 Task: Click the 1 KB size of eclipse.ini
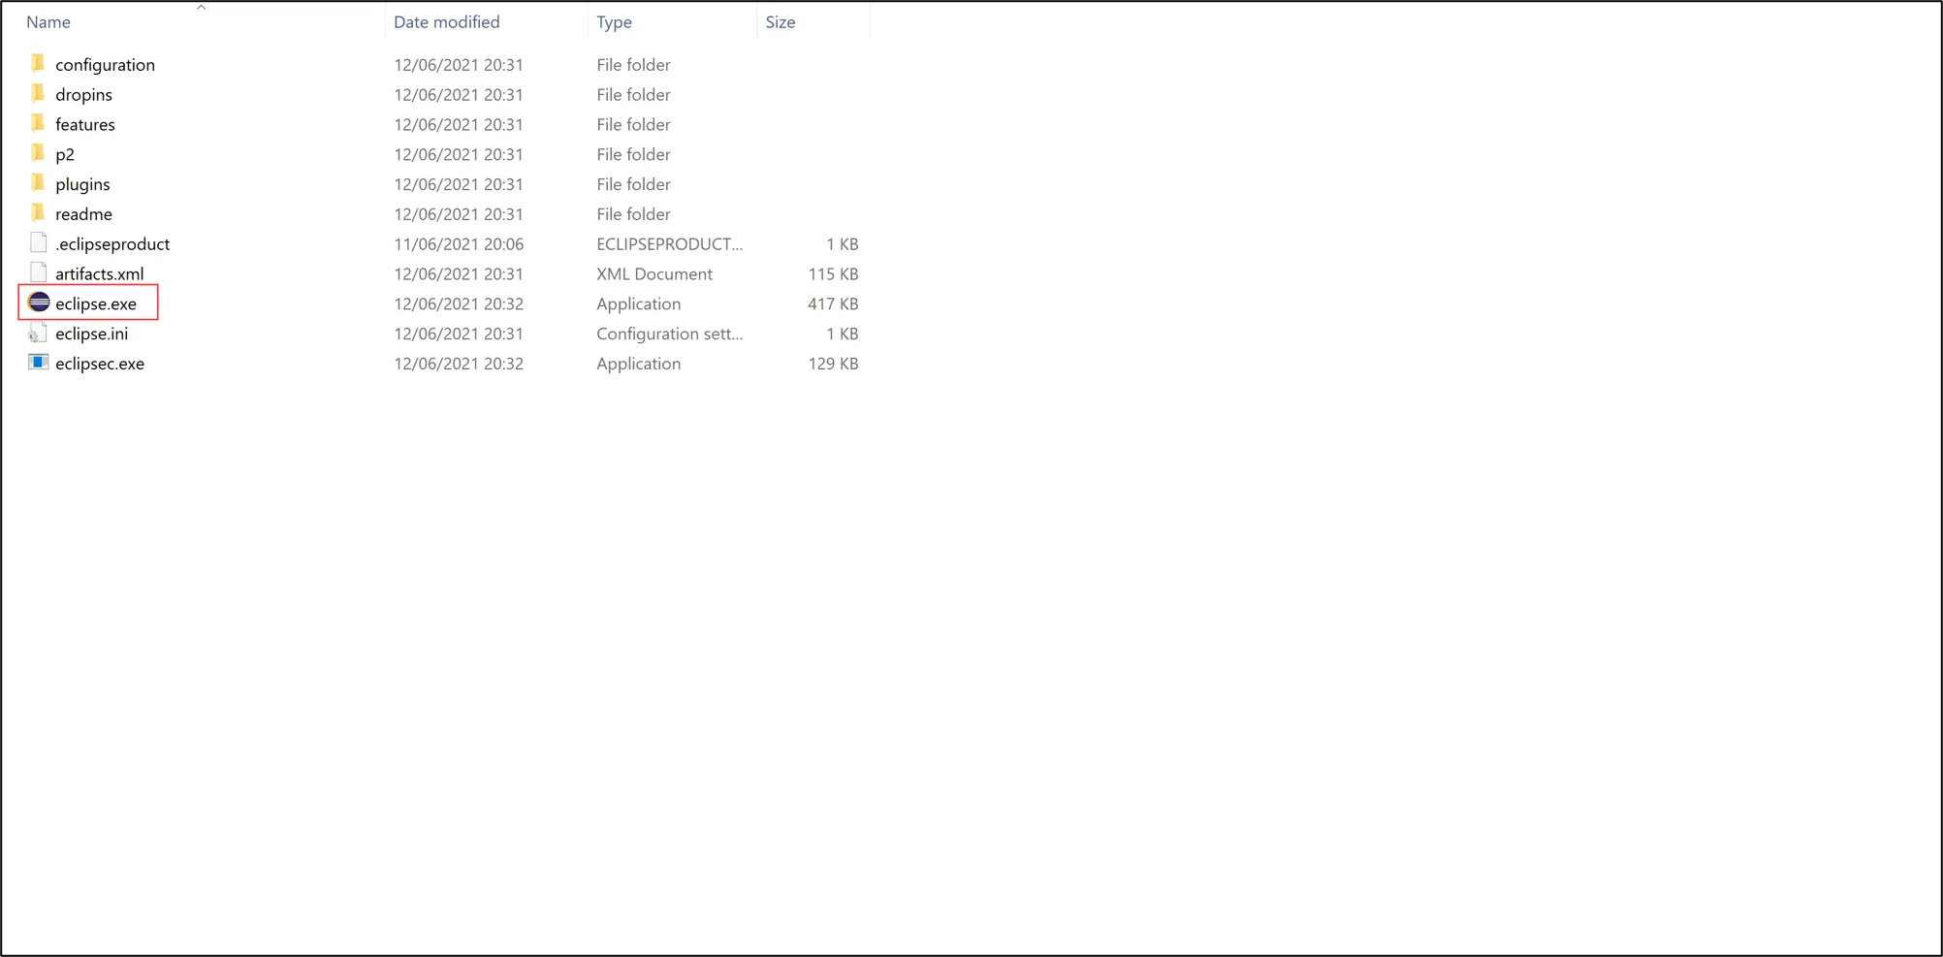tap(842, 334)
